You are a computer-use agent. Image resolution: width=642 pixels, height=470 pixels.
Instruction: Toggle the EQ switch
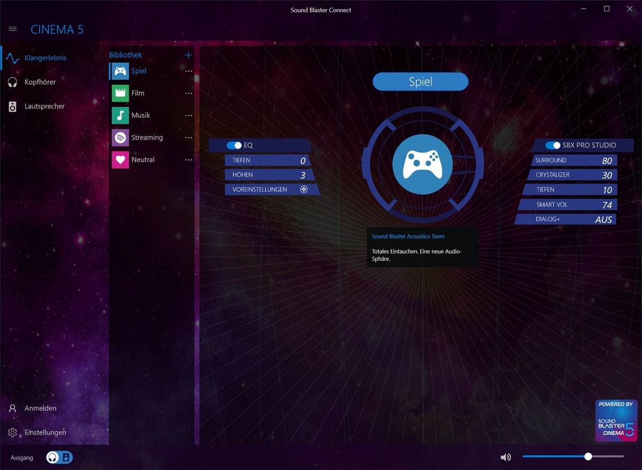click(x=234, y=145)
